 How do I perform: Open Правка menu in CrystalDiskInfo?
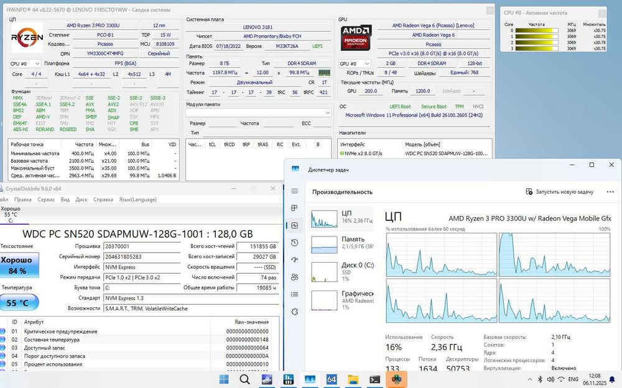[x=22, y=199]
